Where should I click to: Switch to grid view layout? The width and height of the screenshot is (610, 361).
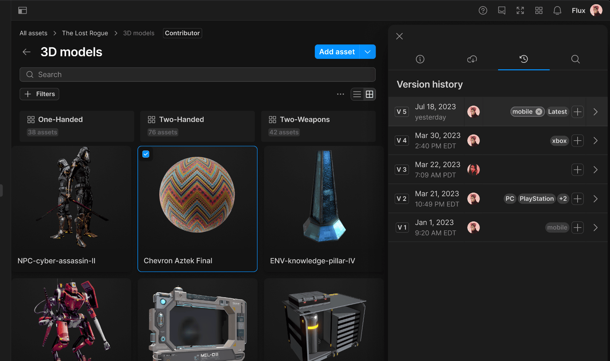(x=369, y=94)
